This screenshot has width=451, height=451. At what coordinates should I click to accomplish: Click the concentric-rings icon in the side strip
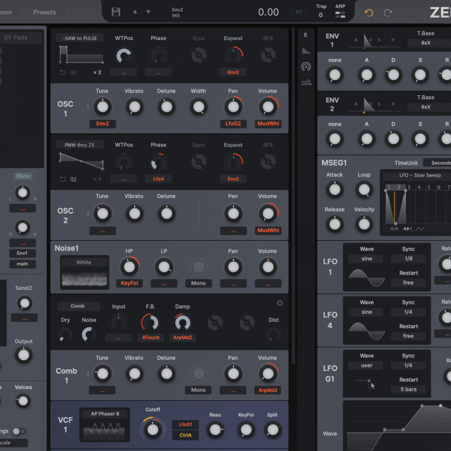click(x=306, y=67)
